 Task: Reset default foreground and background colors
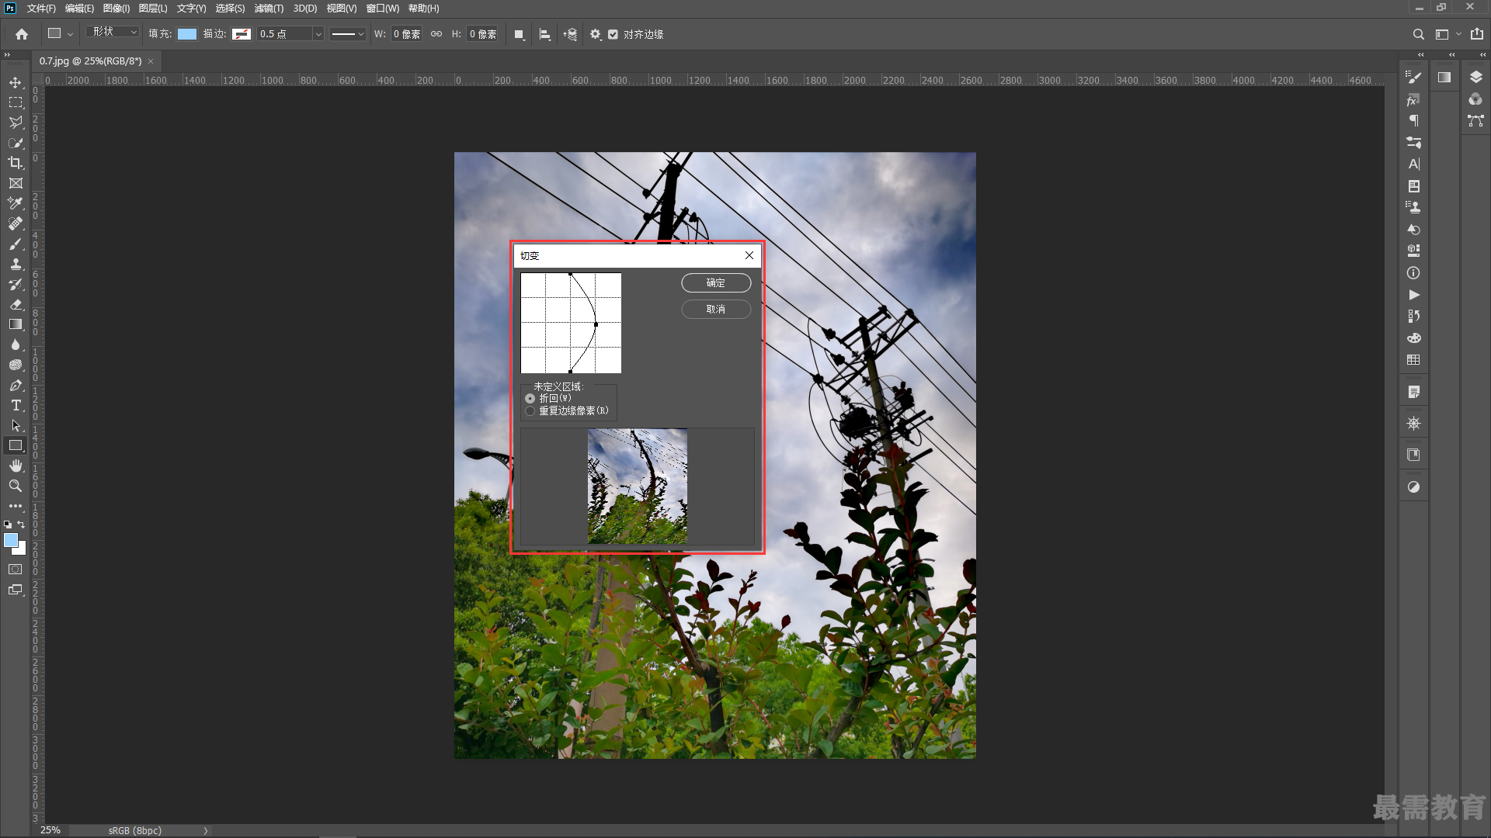click(8, 525)
